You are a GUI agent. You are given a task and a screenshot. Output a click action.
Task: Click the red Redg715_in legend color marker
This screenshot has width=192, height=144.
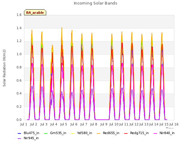[x=126, y=133]
